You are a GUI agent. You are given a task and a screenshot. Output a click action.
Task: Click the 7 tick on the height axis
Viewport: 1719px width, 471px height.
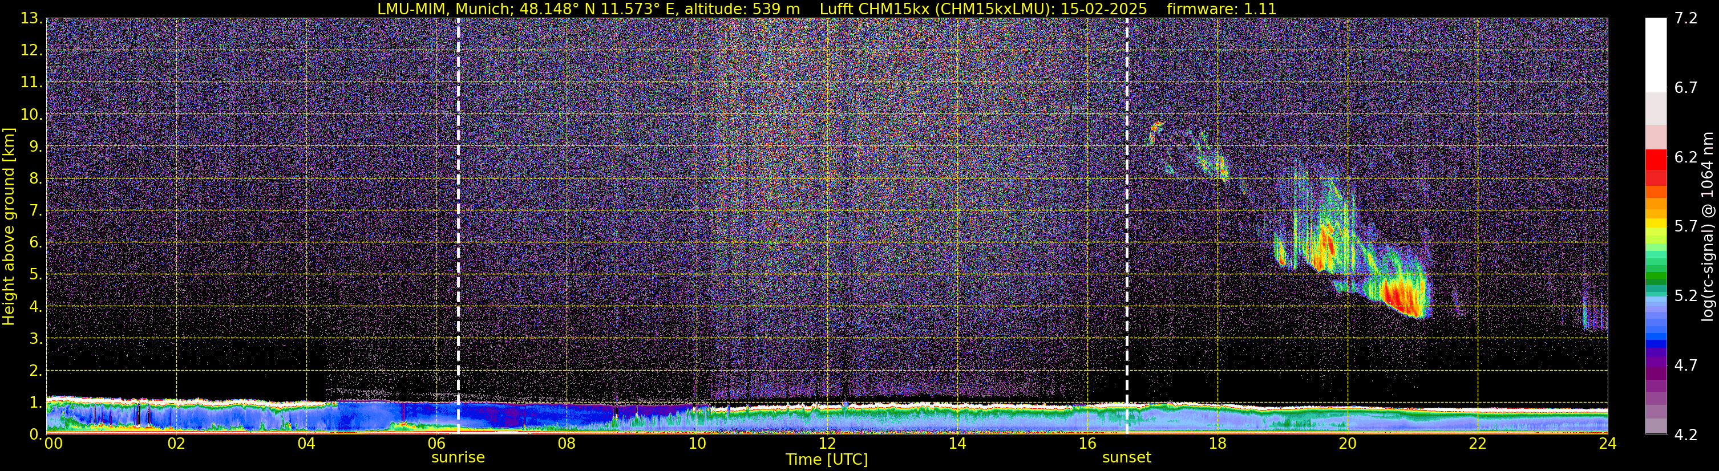tap(35, 211)
